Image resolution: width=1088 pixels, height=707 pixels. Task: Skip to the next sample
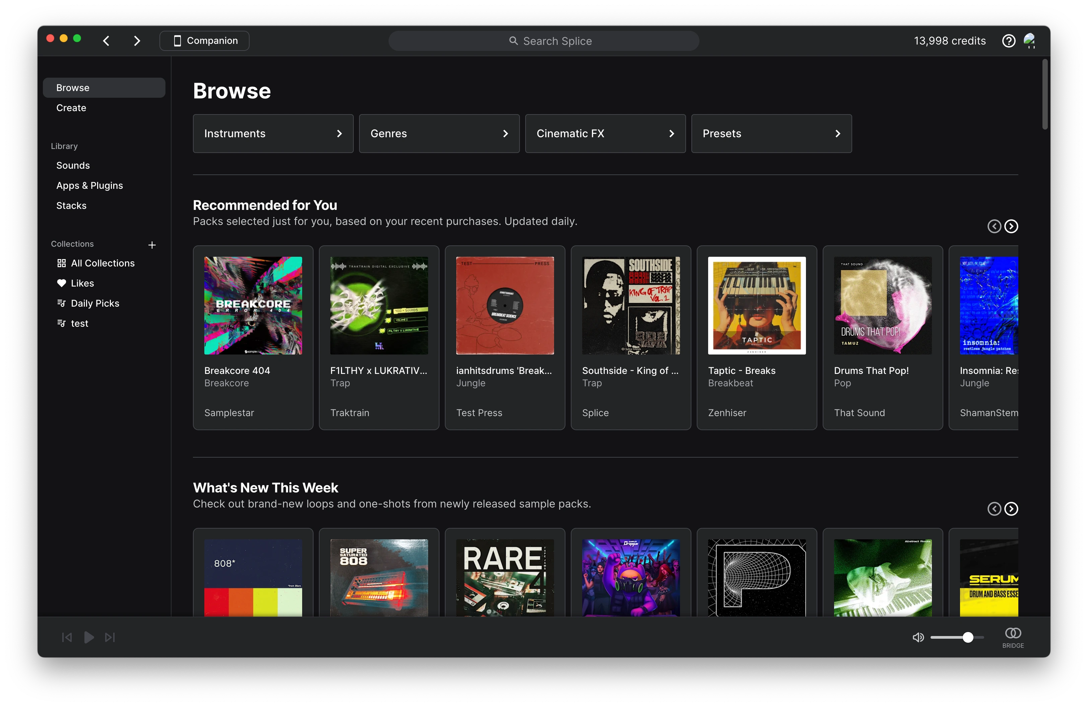110,637
